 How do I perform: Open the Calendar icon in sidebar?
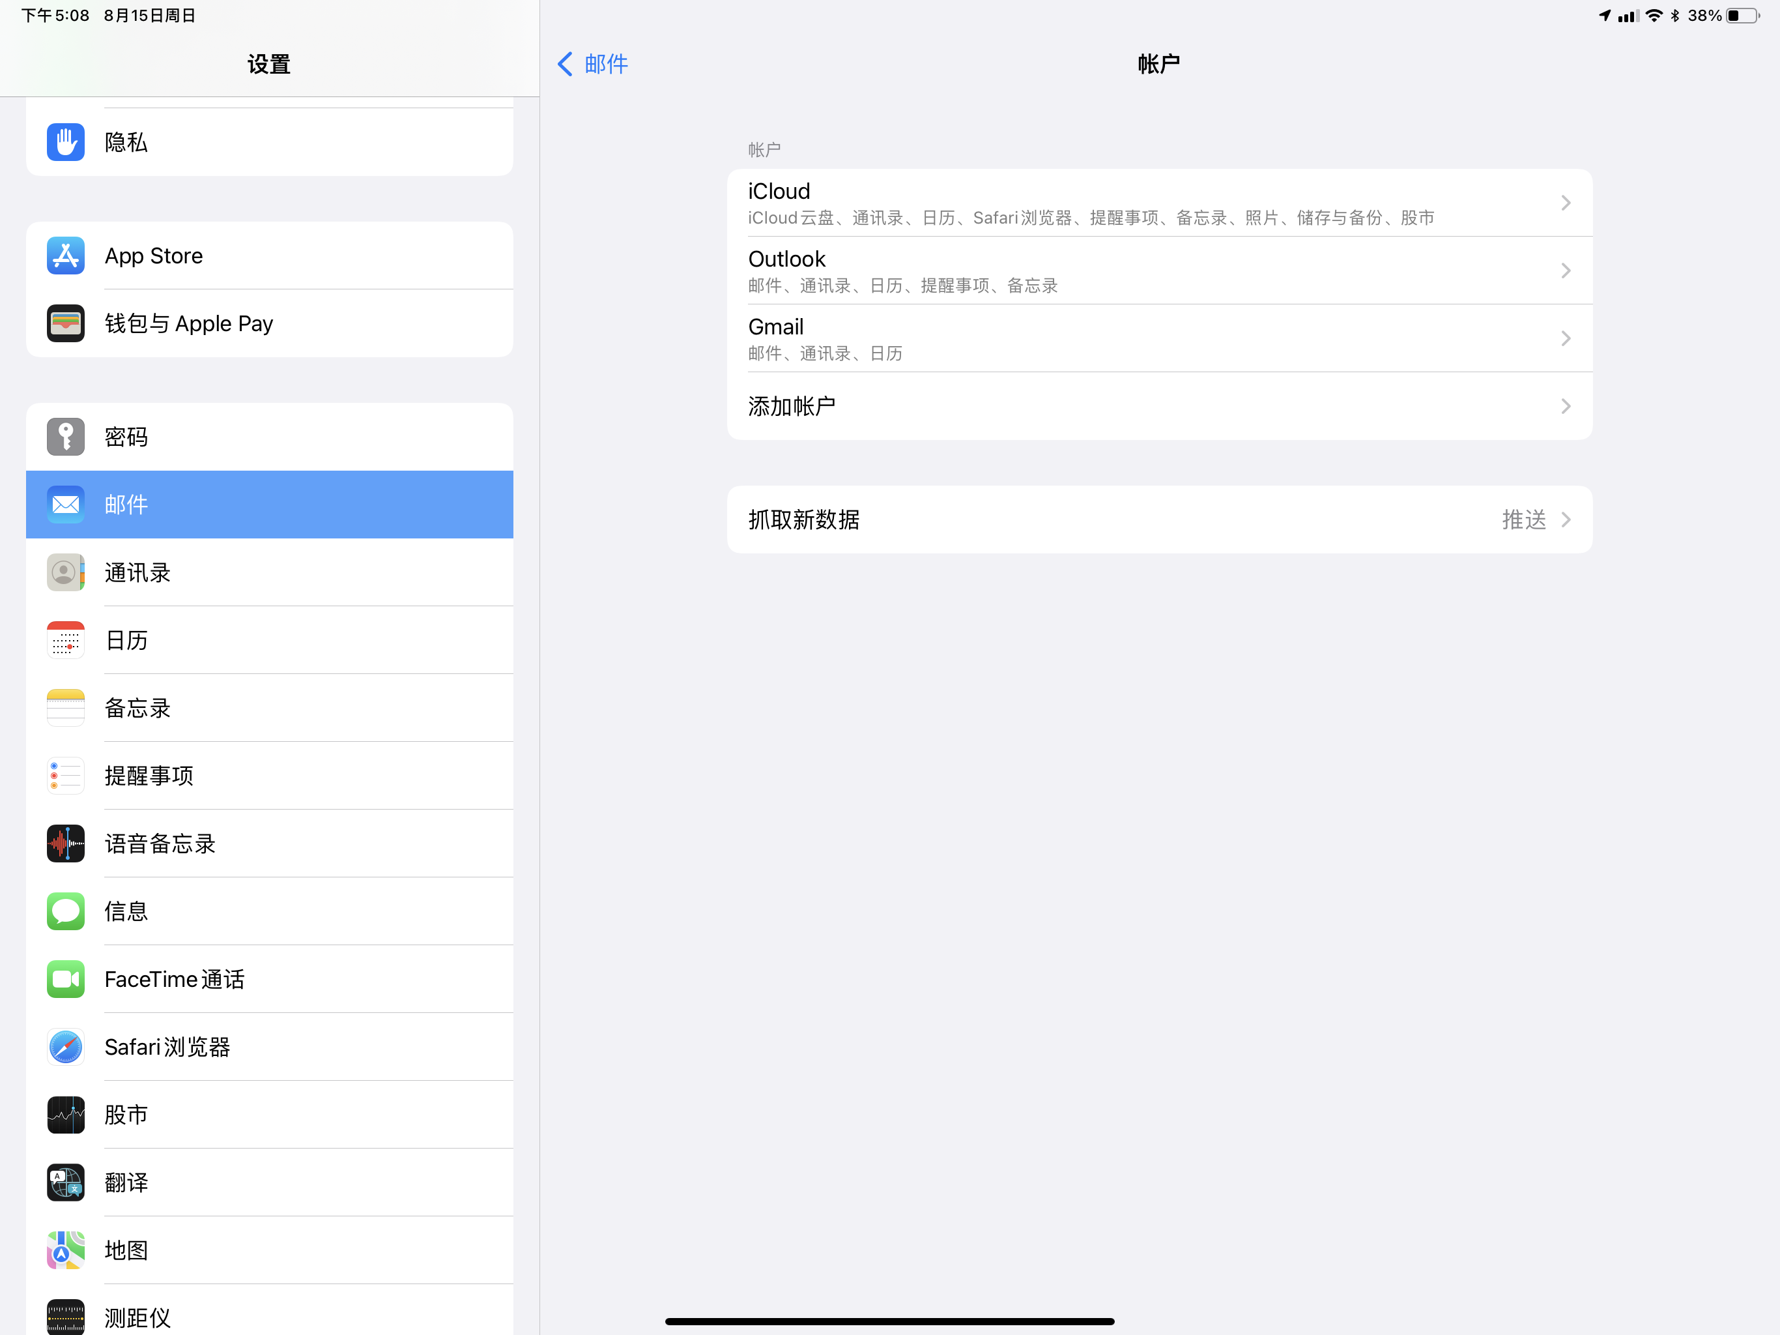coord(65,640)
